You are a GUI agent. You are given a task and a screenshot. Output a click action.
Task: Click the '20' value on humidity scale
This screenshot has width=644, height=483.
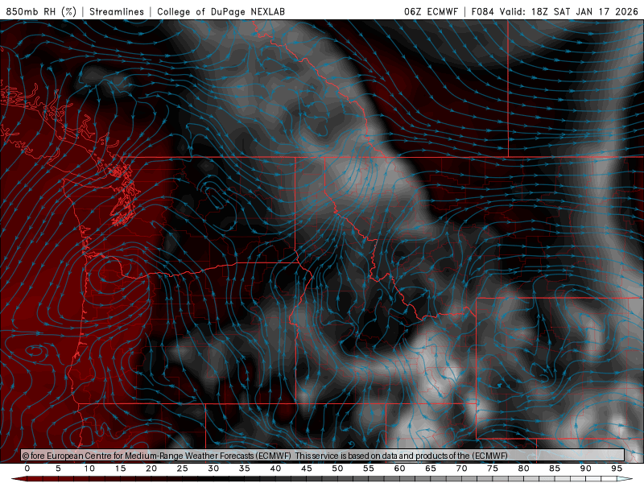[x=151, y=469]
